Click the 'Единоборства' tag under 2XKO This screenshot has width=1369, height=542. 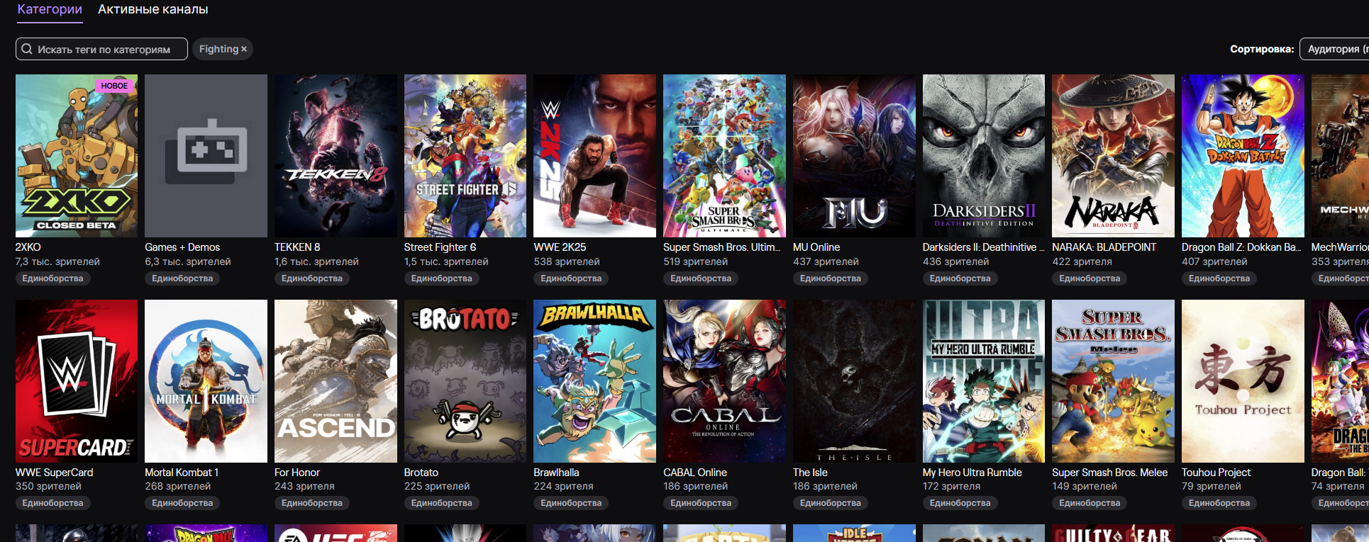[x=52, y=278]
